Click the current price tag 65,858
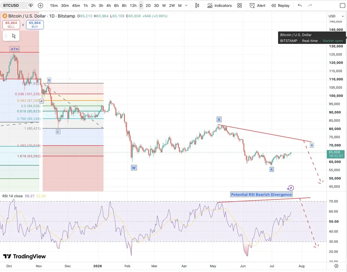This screenshot has height=272, width=347. (335, 154)
